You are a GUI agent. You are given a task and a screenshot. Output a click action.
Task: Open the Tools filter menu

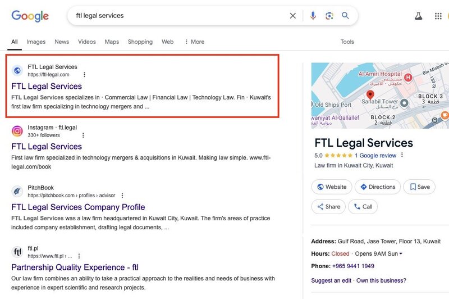click(347, 42)
